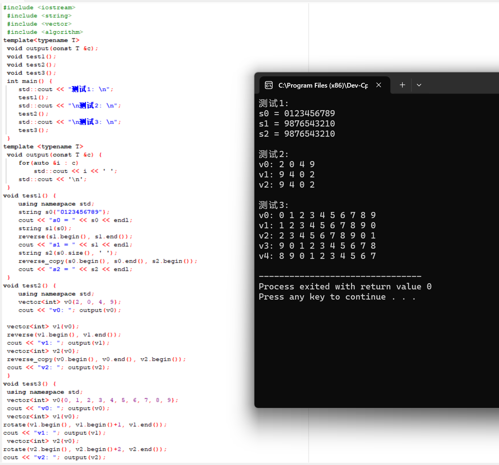The width and height of the screenshot is (499, 465).
Task: Click the 'void test1() {' definition line
Action: point(30,196)
